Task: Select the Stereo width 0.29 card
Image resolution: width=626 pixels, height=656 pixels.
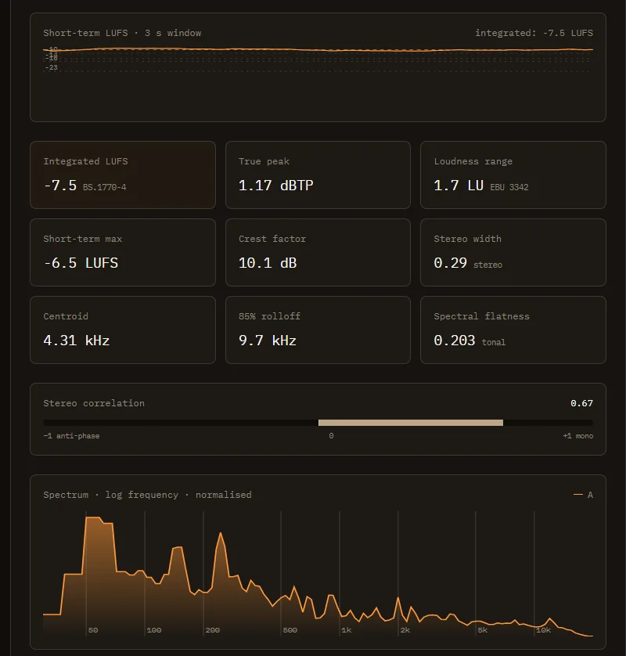Action: (513, 252)
